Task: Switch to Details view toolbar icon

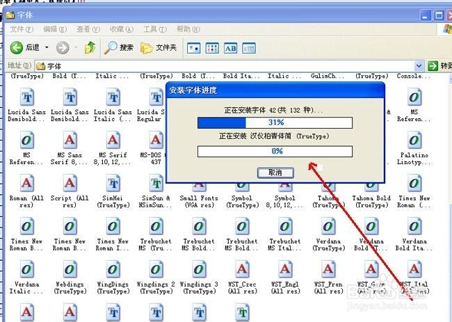Action: point(249,48)
